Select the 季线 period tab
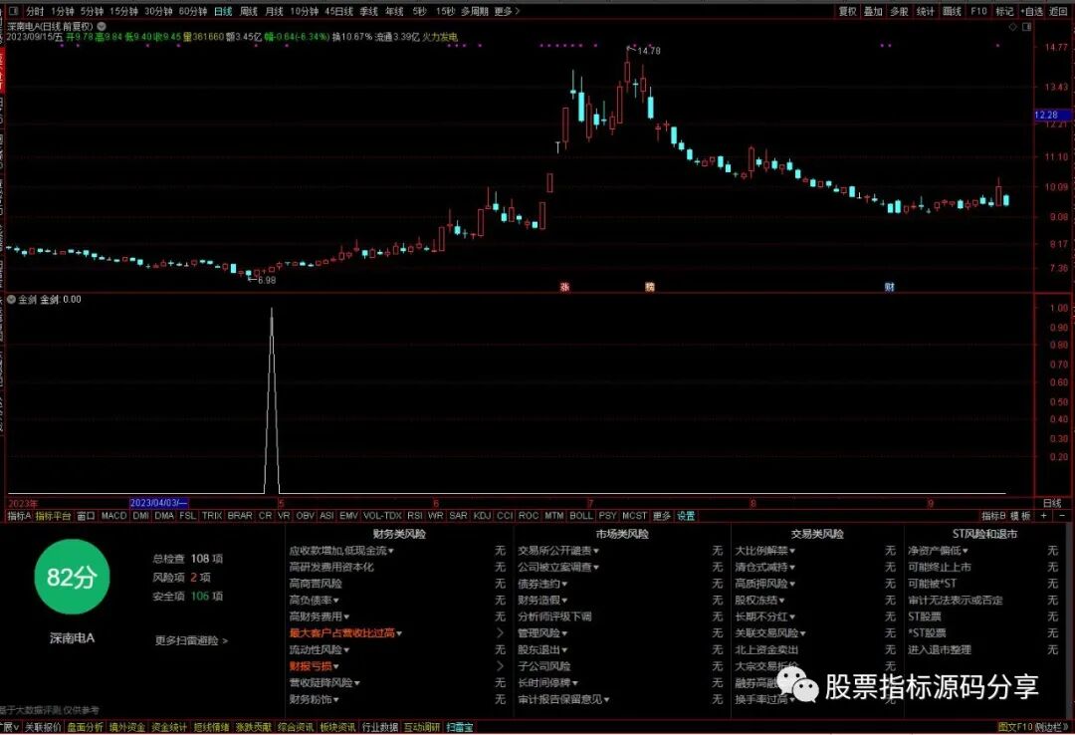Screen dimensions: 1075x735 [369, 12]
